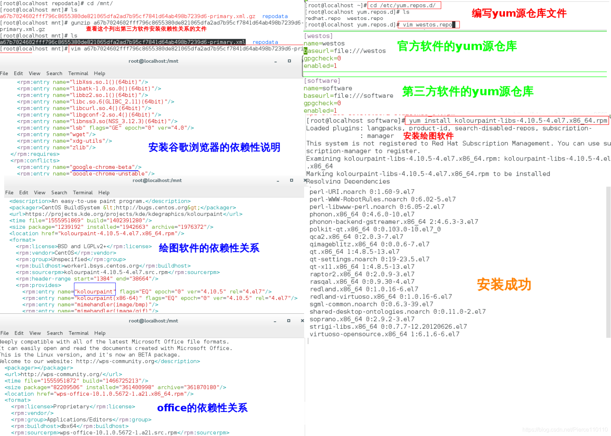
Task: Click the 'worker1.bsys.centos.org' buildhost line
Action: (103, 266)
